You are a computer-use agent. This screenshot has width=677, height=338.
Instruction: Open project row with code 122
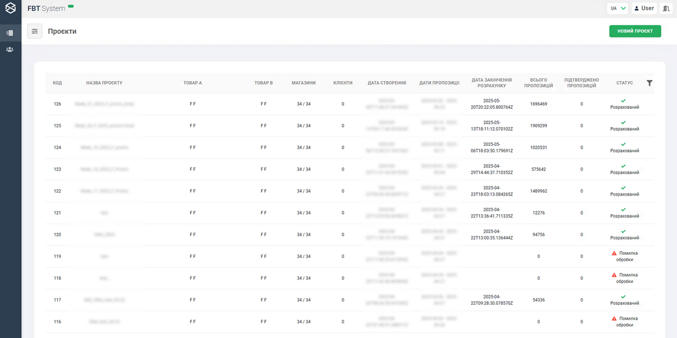[58, 191]
